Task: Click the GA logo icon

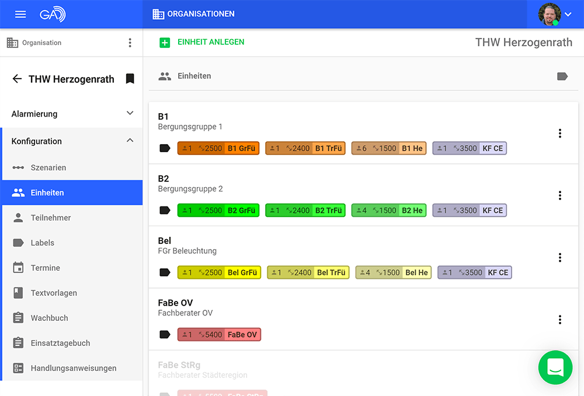Action: point(53,14)
